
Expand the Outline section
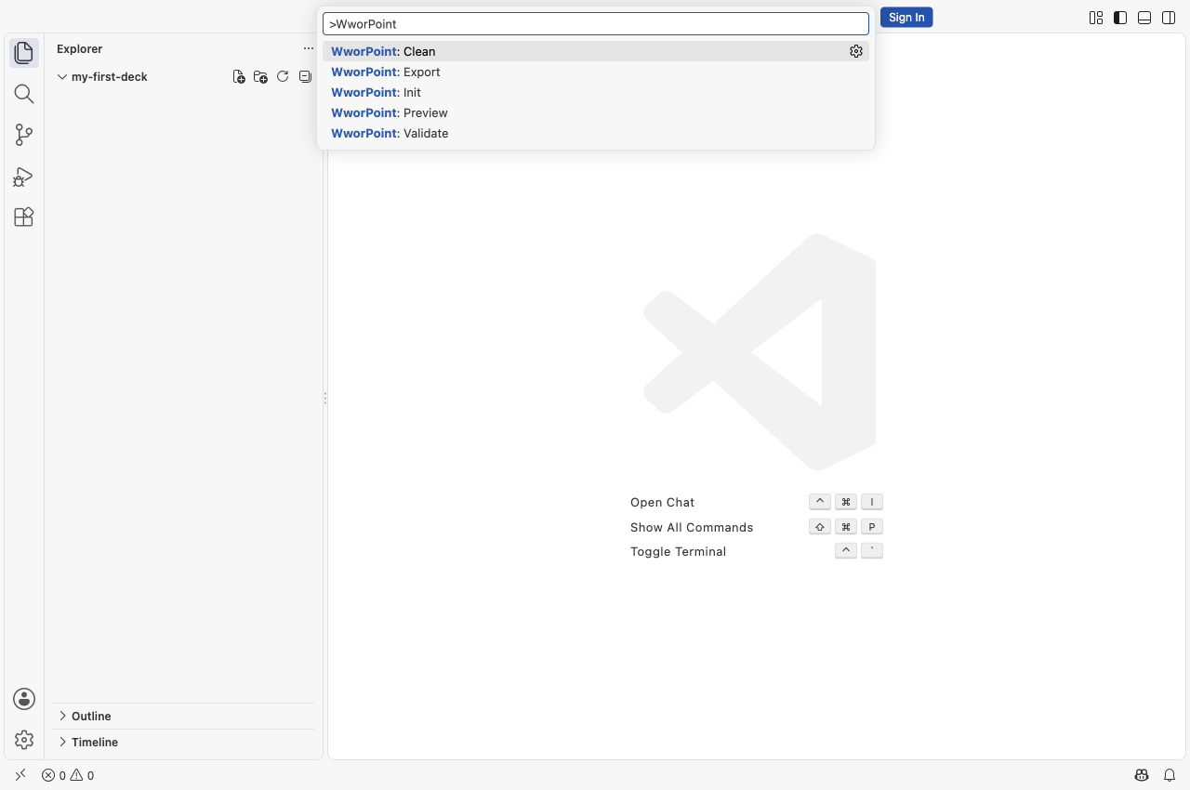pyautogui.click(x=184, y=716)
